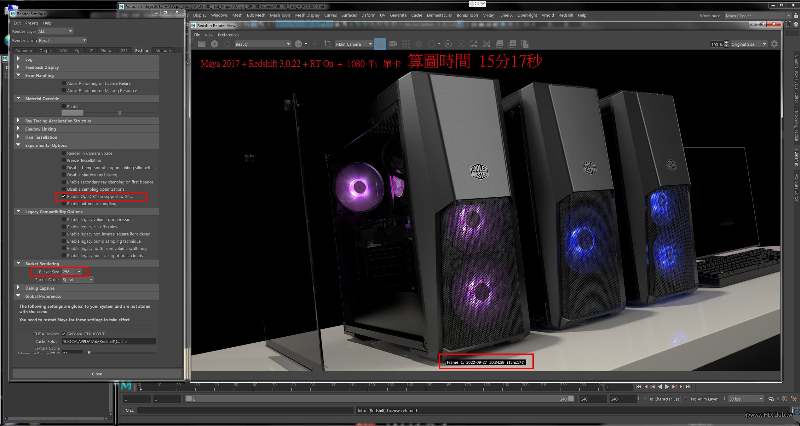The height and width of the screenshot is (426, 800).
Task: Switch to the Memory tab
Action: click(163, 51)
